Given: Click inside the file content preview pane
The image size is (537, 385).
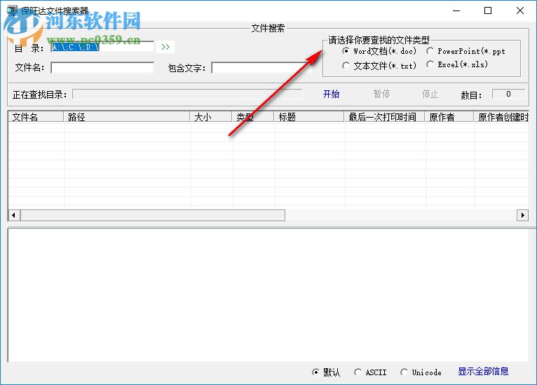Looking at the screenshot, I should coord(268,295).
